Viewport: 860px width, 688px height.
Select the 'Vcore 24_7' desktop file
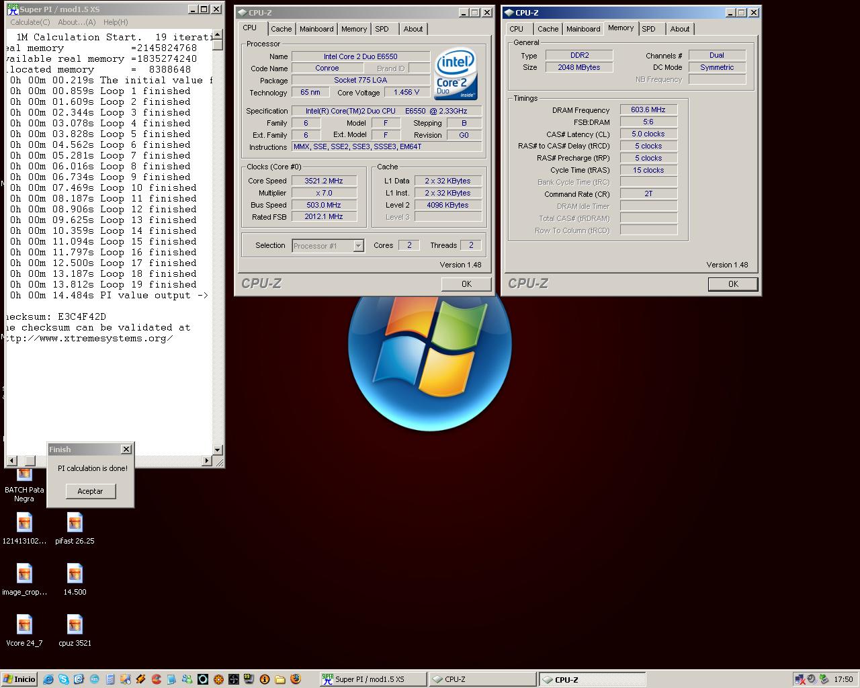[x=24, y=630]
